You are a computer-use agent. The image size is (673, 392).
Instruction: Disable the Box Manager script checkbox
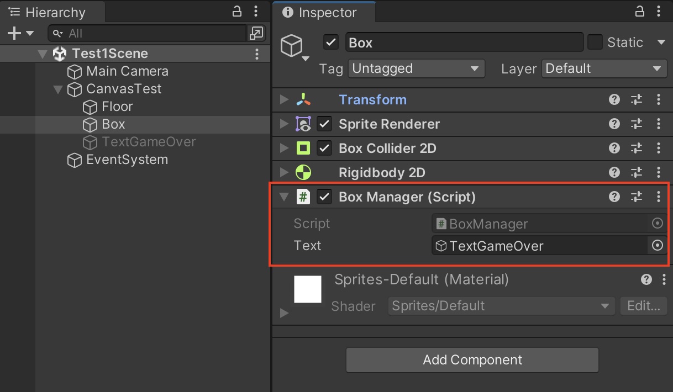coord(324,197)
